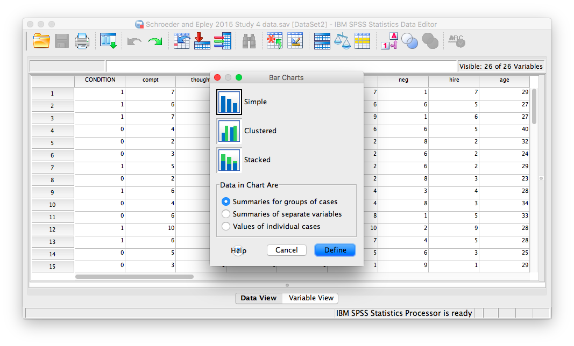Image resolution: width=574 pixels, height=346 pixels.
Task: Click the Weight Cases scales icon
Action: [x=342, y=41]
